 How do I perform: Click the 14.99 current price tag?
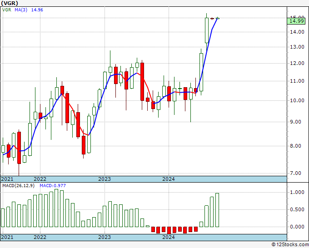[x=297, y=21]
